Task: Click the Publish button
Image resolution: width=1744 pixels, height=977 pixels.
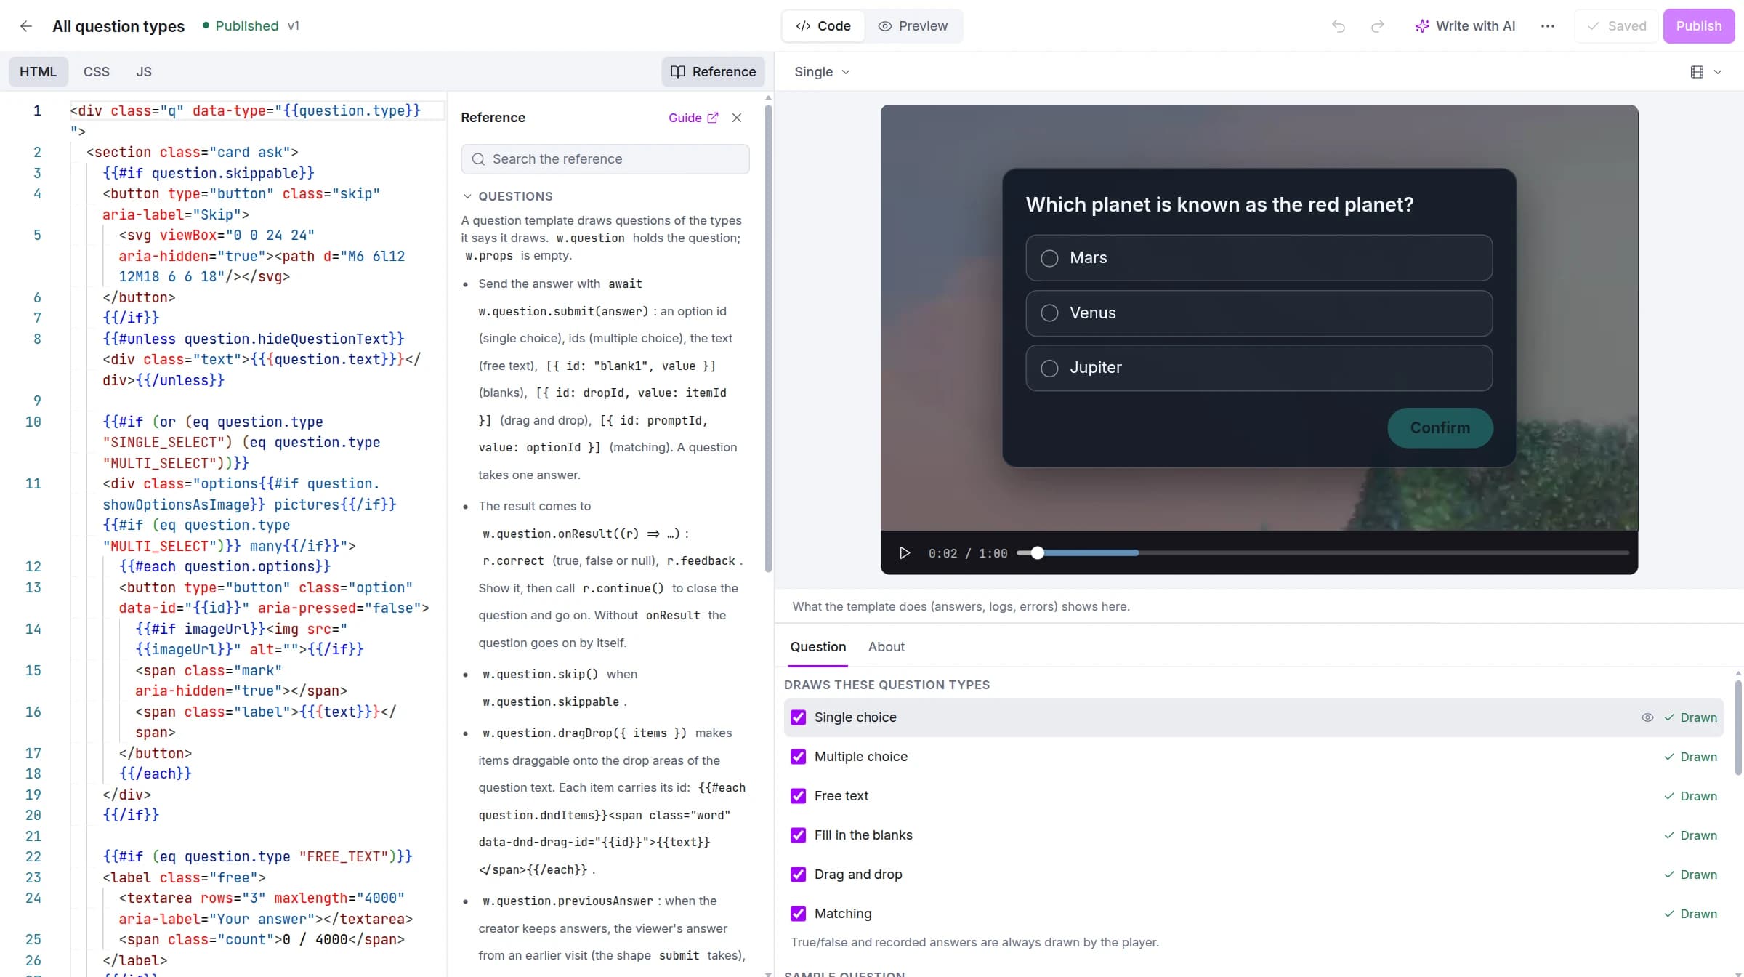Action: (x=1699, y=26)
